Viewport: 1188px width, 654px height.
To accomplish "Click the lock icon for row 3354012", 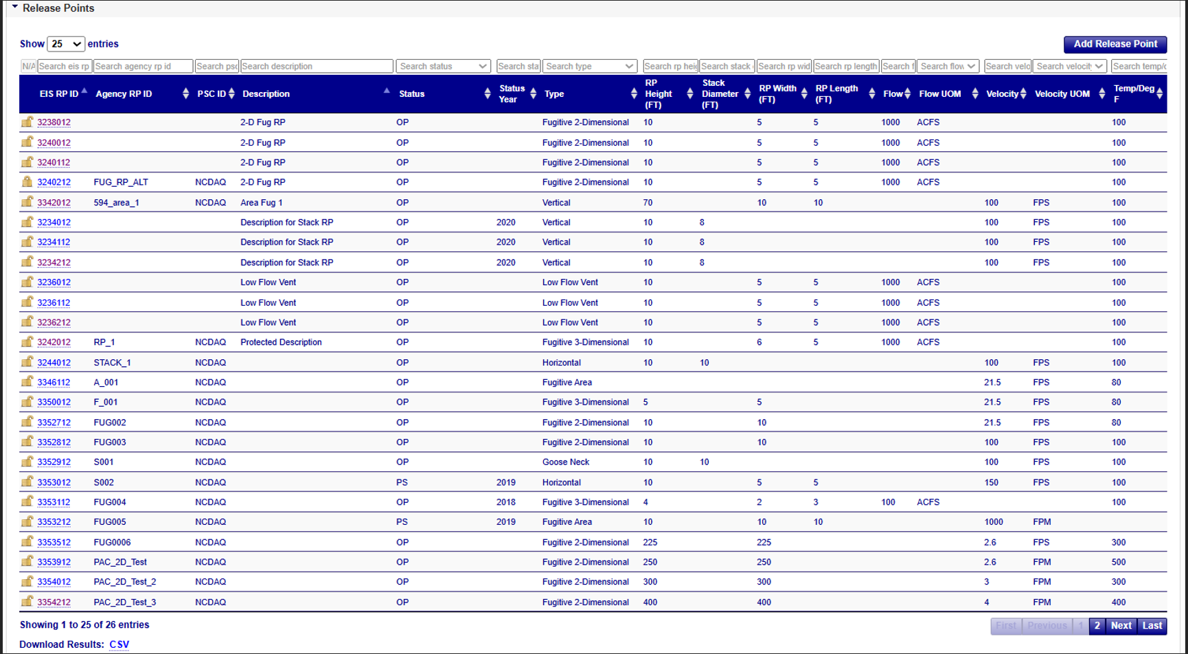I will [27, 580].
